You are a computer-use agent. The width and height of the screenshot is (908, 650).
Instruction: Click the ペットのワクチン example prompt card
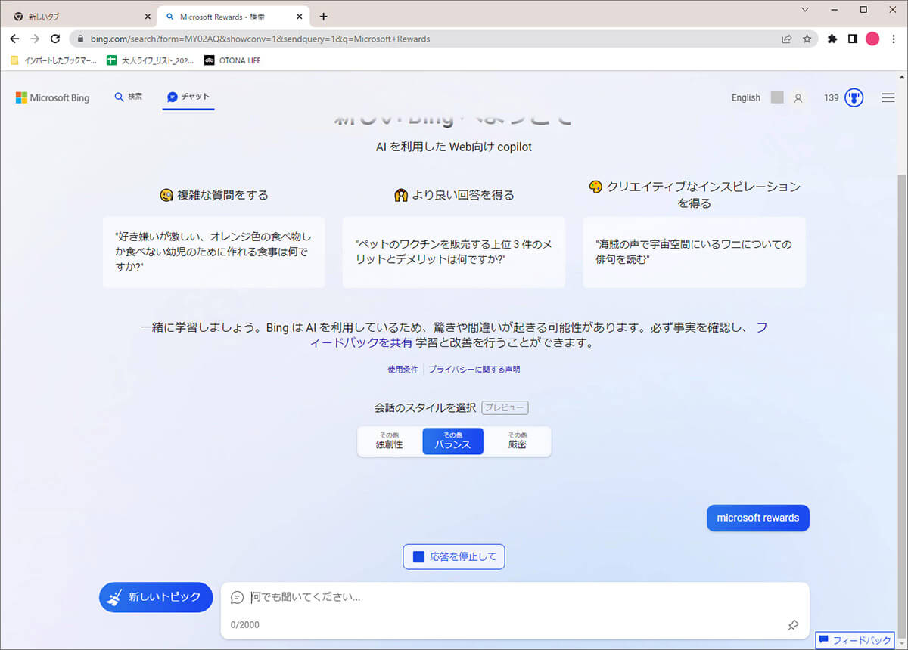pyautogui.click(x=454, y=252)
